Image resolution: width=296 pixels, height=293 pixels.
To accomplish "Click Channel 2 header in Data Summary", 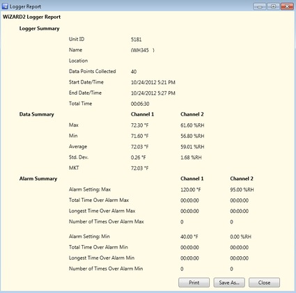I will coord(192,114).
